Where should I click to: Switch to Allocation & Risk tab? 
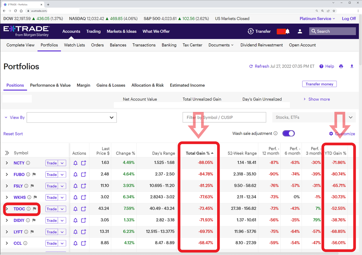(147, 85)
